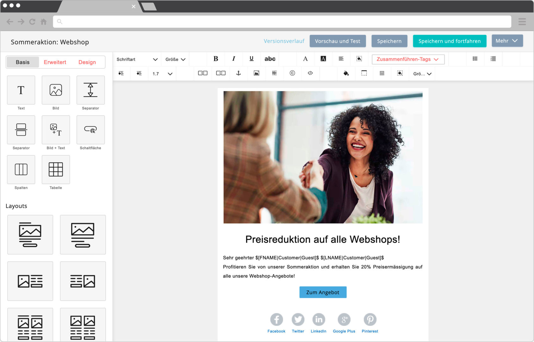Choose the Schaltfläche button element
This screenshot has width=534, height=342.
pyautogui.click(x=90, y=130)
